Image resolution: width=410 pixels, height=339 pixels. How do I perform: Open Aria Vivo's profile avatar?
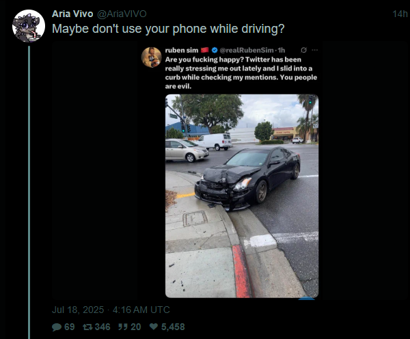29,26
